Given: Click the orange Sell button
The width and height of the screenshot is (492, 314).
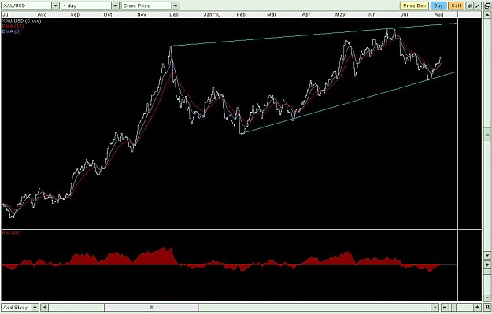Looking at the screenshot, I should (x=456, y=6).
